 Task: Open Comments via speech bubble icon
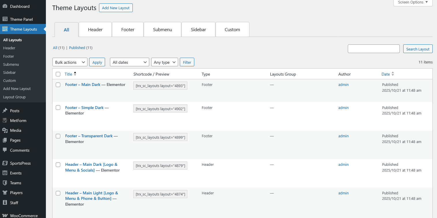[5, 150]
